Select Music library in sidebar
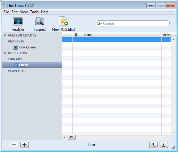This screenshot has height=152, width=178. pos(24,65)
